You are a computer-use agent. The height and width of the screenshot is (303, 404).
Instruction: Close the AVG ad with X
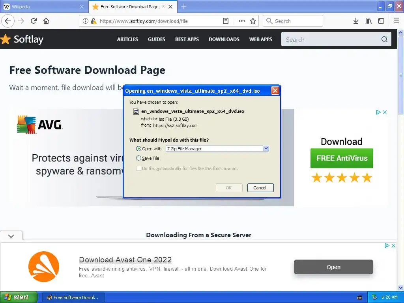click(x=385, y=112)
